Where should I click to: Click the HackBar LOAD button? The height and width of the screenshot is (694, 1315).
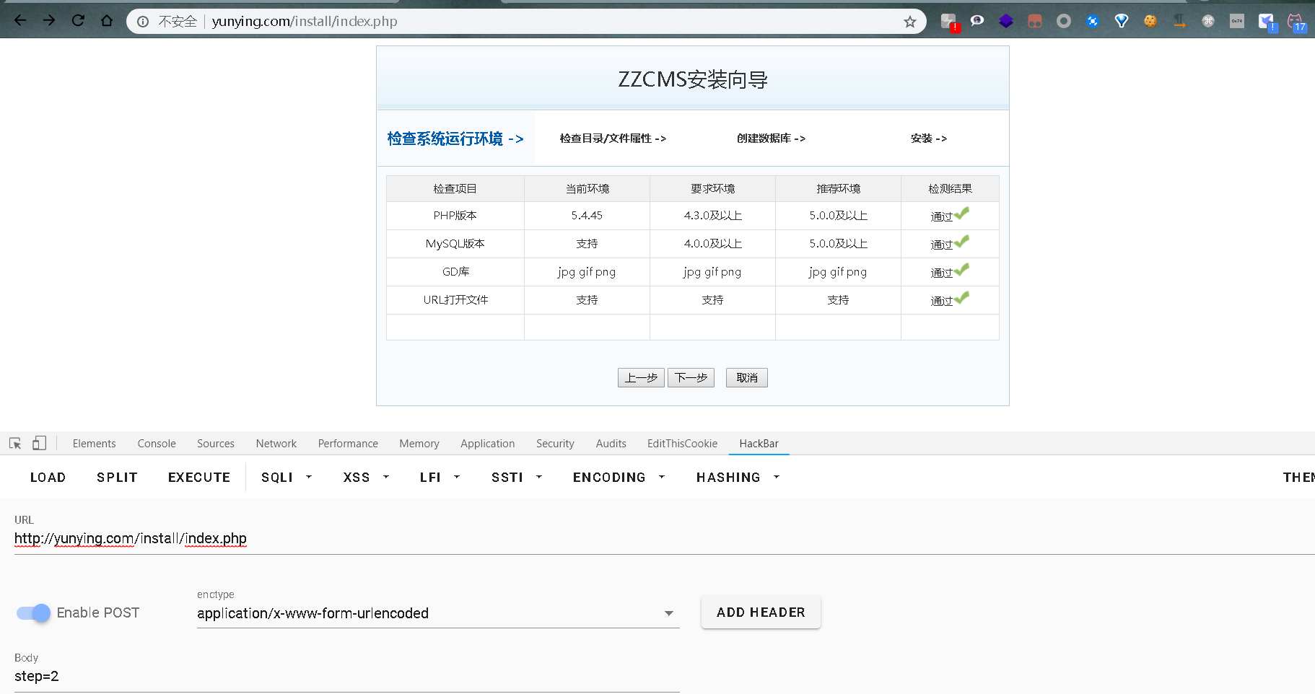(48, 477)
